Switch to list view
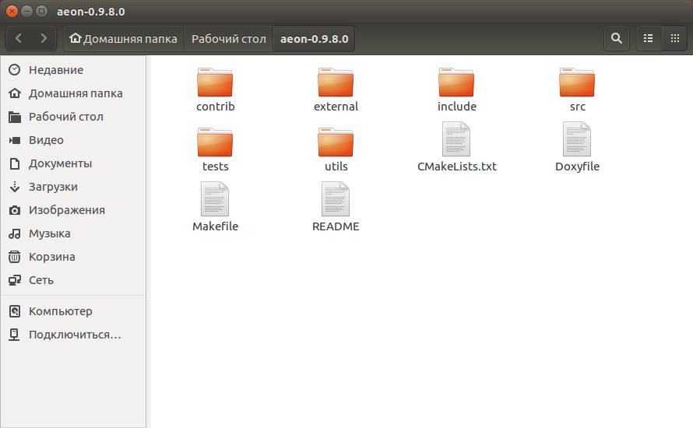Image resolution: width=693 pixels, height=428 pixels. (x=649, y=38)
